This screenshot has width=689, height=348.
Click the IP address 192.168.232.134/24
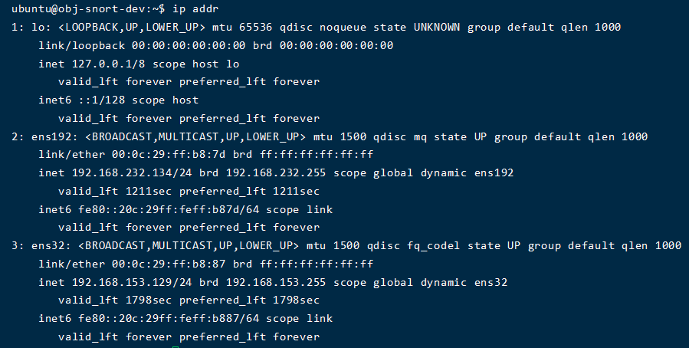tap(132, 172)
